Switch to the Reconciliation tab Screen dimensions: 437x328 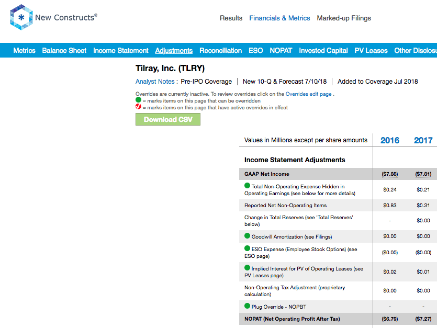220,50
